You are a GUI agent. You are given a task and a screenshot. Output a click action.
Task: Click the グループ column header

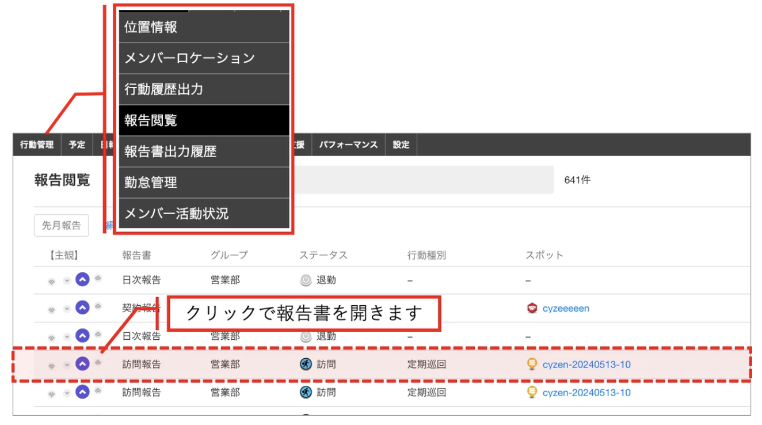229,255
